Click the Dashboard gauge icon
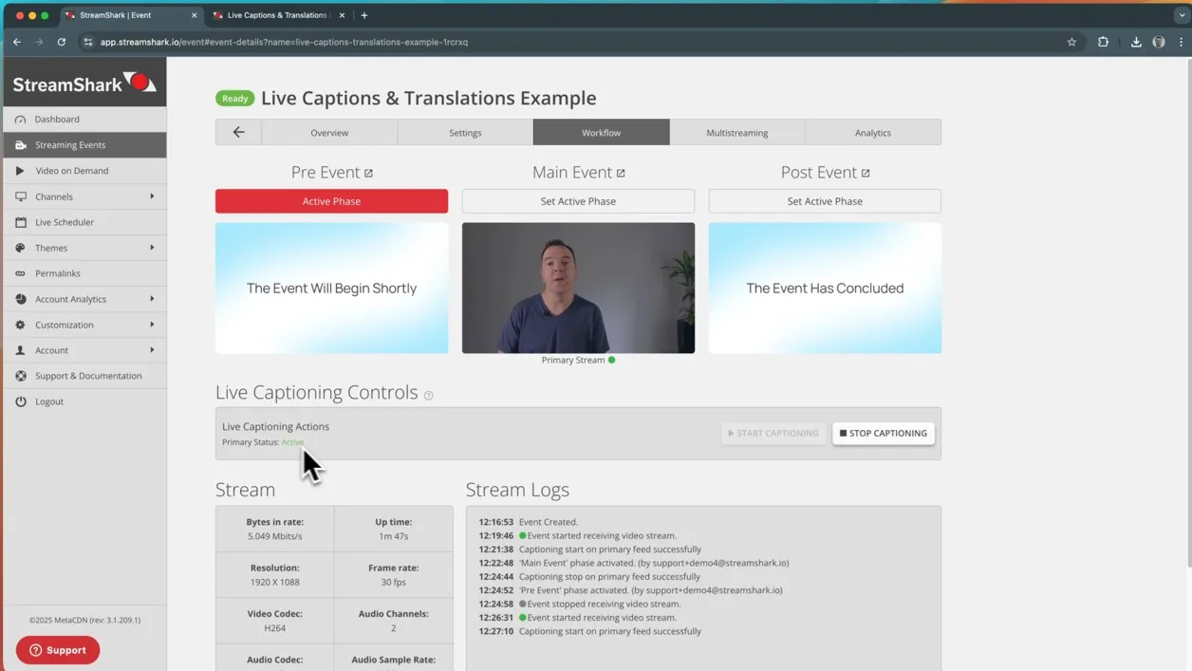Viewport: 1192px width, 671px height. click(x=21, y=120)
